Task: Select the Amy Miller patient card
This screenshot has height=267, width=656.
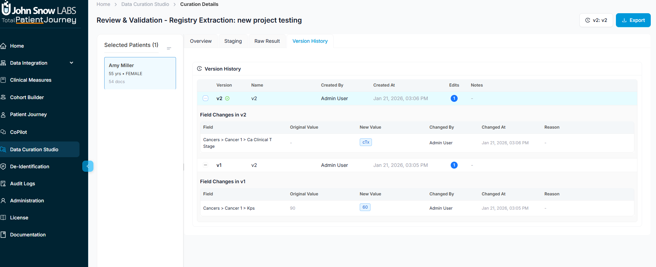Action: point(140,73)
